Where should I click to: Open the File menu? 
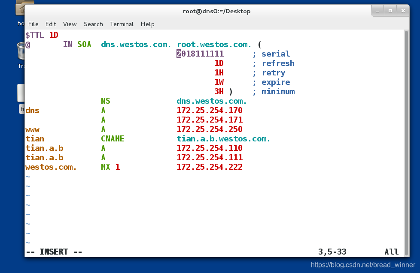click(33, 24)
